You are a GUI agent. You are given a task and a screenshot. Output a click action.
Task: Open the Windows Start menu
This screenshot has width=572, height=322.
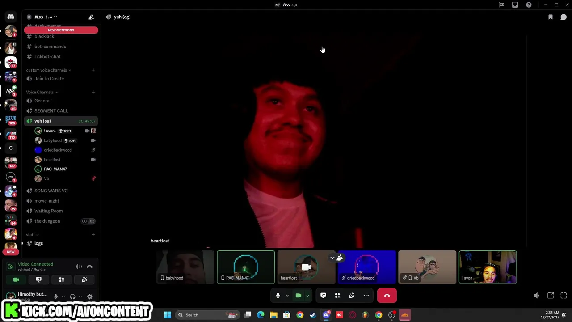tap(168, 315)
